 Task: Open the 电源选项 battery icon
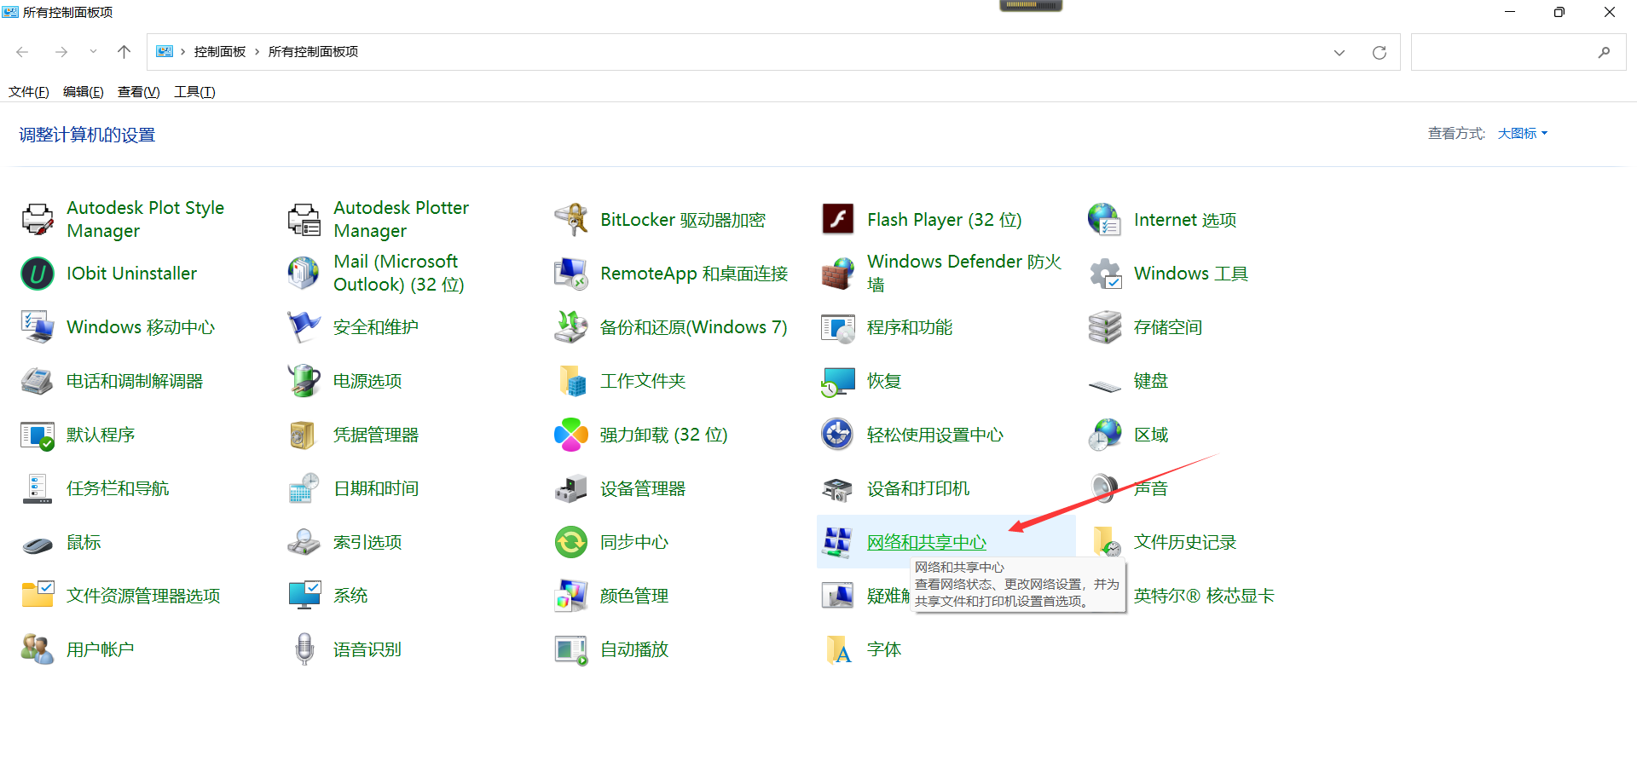pyautogui.click(x=304, y=381)
